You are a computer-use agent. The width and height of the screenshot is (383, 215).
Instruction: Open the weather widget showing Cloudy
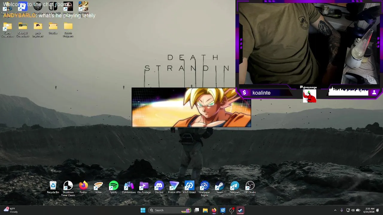pyautogui.click(x=11, y=210)
